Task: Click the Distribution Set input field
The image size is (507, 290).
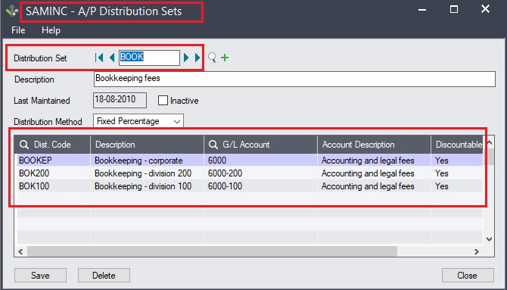Action: pyautogui.click(x=149, y=58)
